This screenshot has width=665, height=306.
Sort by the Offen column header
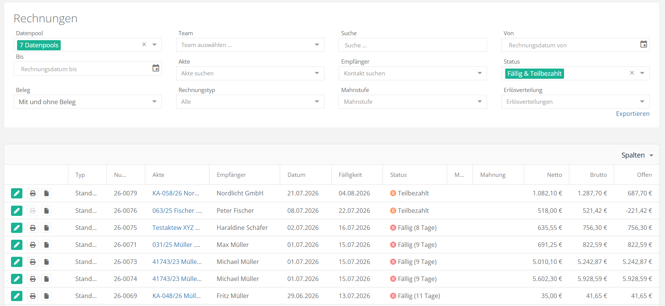click(644, 175)
